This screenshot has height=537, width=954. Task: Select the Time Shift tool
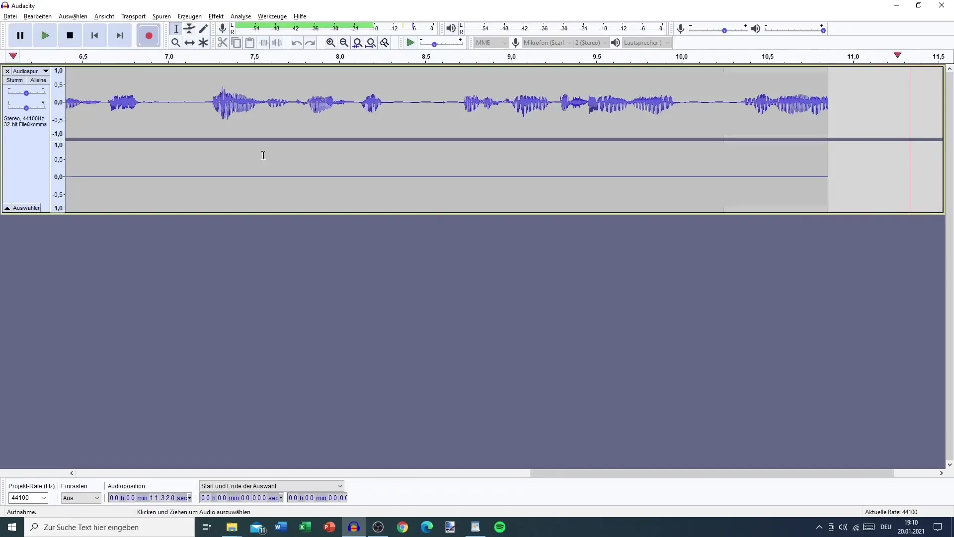189,43
